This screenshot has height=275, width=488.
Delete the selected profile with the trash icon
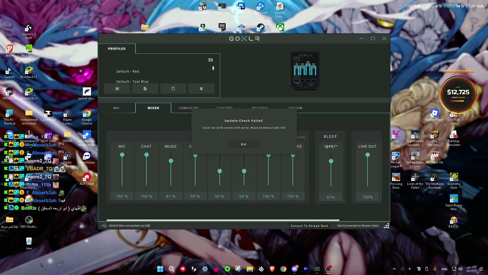click(201, 89)
